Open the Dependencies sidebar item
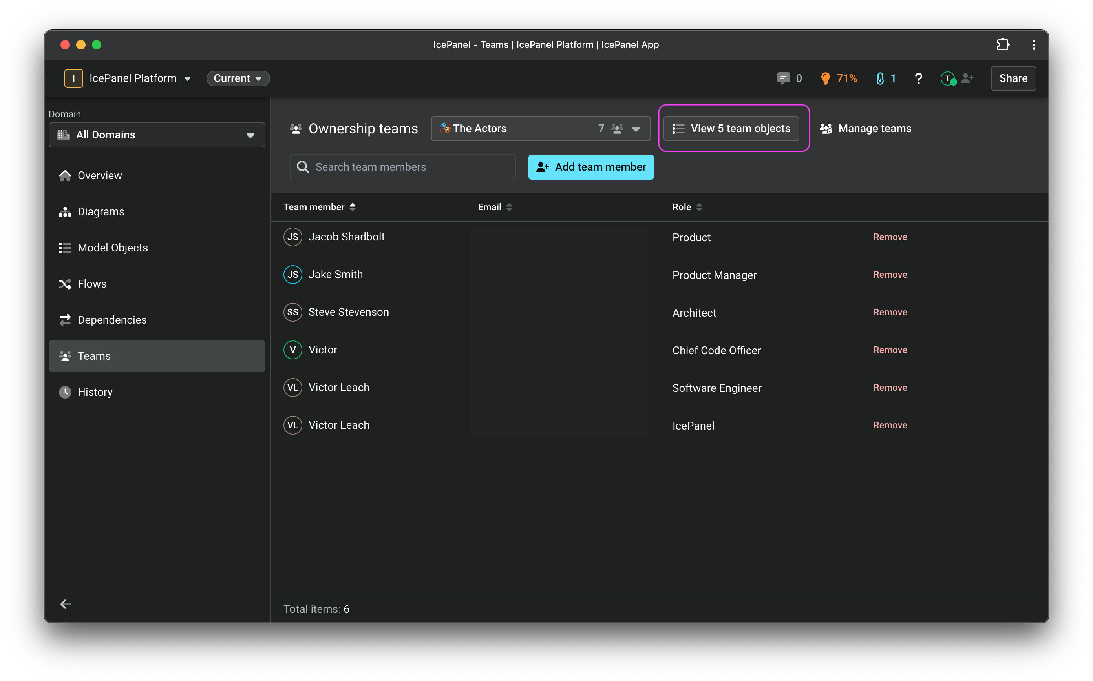The width and height of the screenshot is (1093, 681). [112, 320]
